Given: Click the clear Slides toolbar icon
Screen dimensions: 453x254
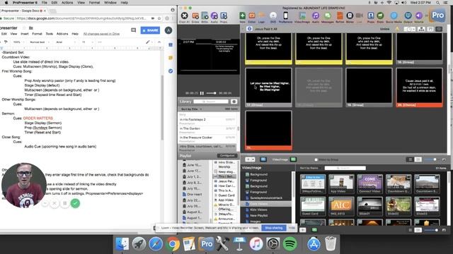Looking at the screenshot, I should [195, 16].
